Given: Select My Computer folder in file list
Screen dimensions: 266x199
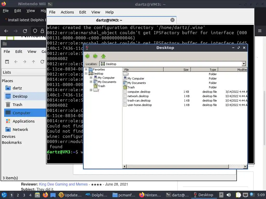Looking at the screenshot, I should tap(136, 79).
